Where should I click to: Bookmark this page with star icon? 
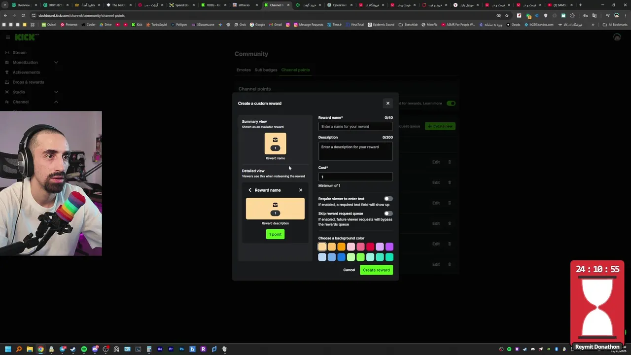506,15
